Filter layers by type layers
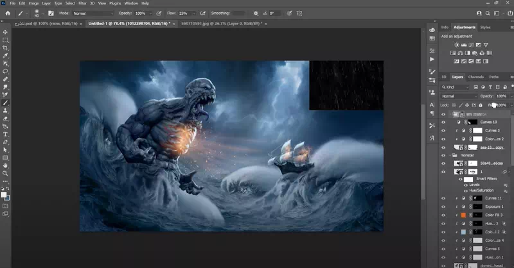 point(490,87)
